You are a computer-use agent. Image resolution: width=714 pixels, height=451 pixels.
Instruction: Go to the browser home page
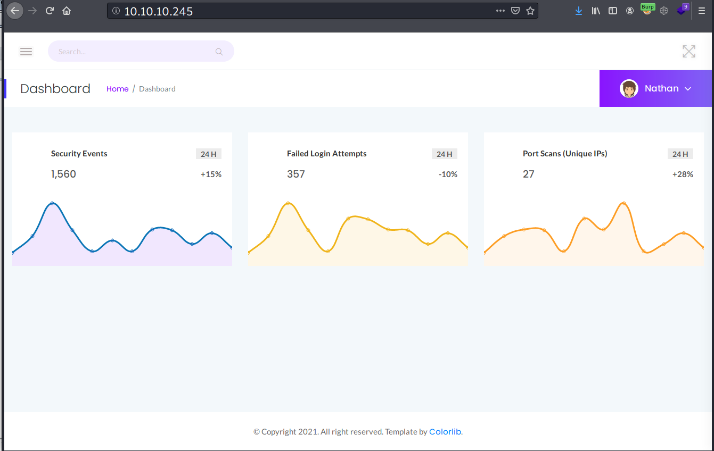click(x=67, y=11)
